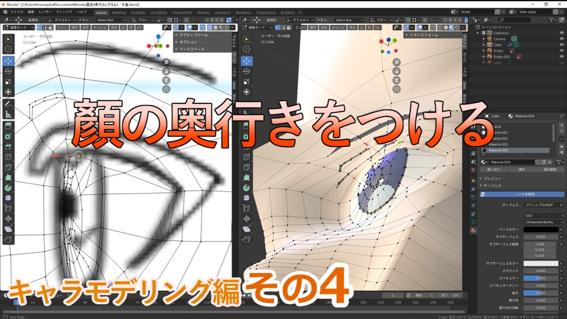This screenshot has width=567, height=319.
Task: Toggle snapping magnet in left tool header
Action: click(170, 20)
